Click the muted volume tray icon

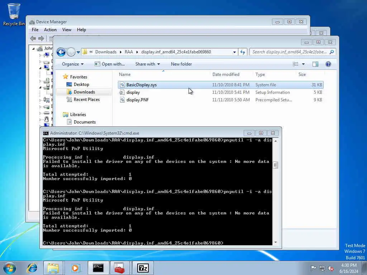click(331, 269)
